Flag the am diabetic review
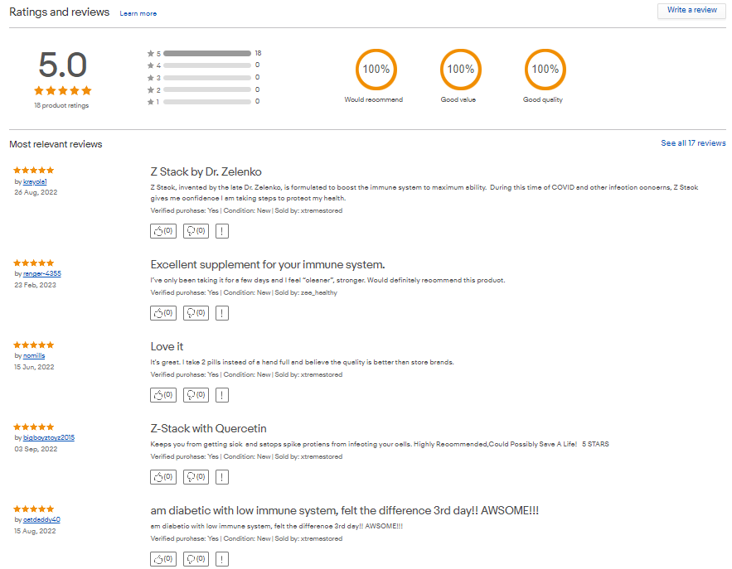This screenshot has width=732, height=569. [222, 559]
